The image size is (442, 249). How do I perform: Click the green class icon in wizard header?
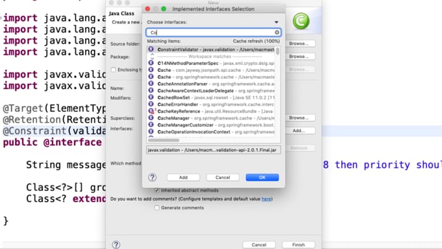tap(301, 21)
